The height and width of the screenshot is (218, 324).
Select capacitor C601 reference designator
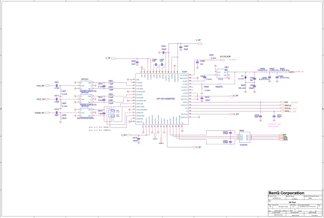pos(57,82)
